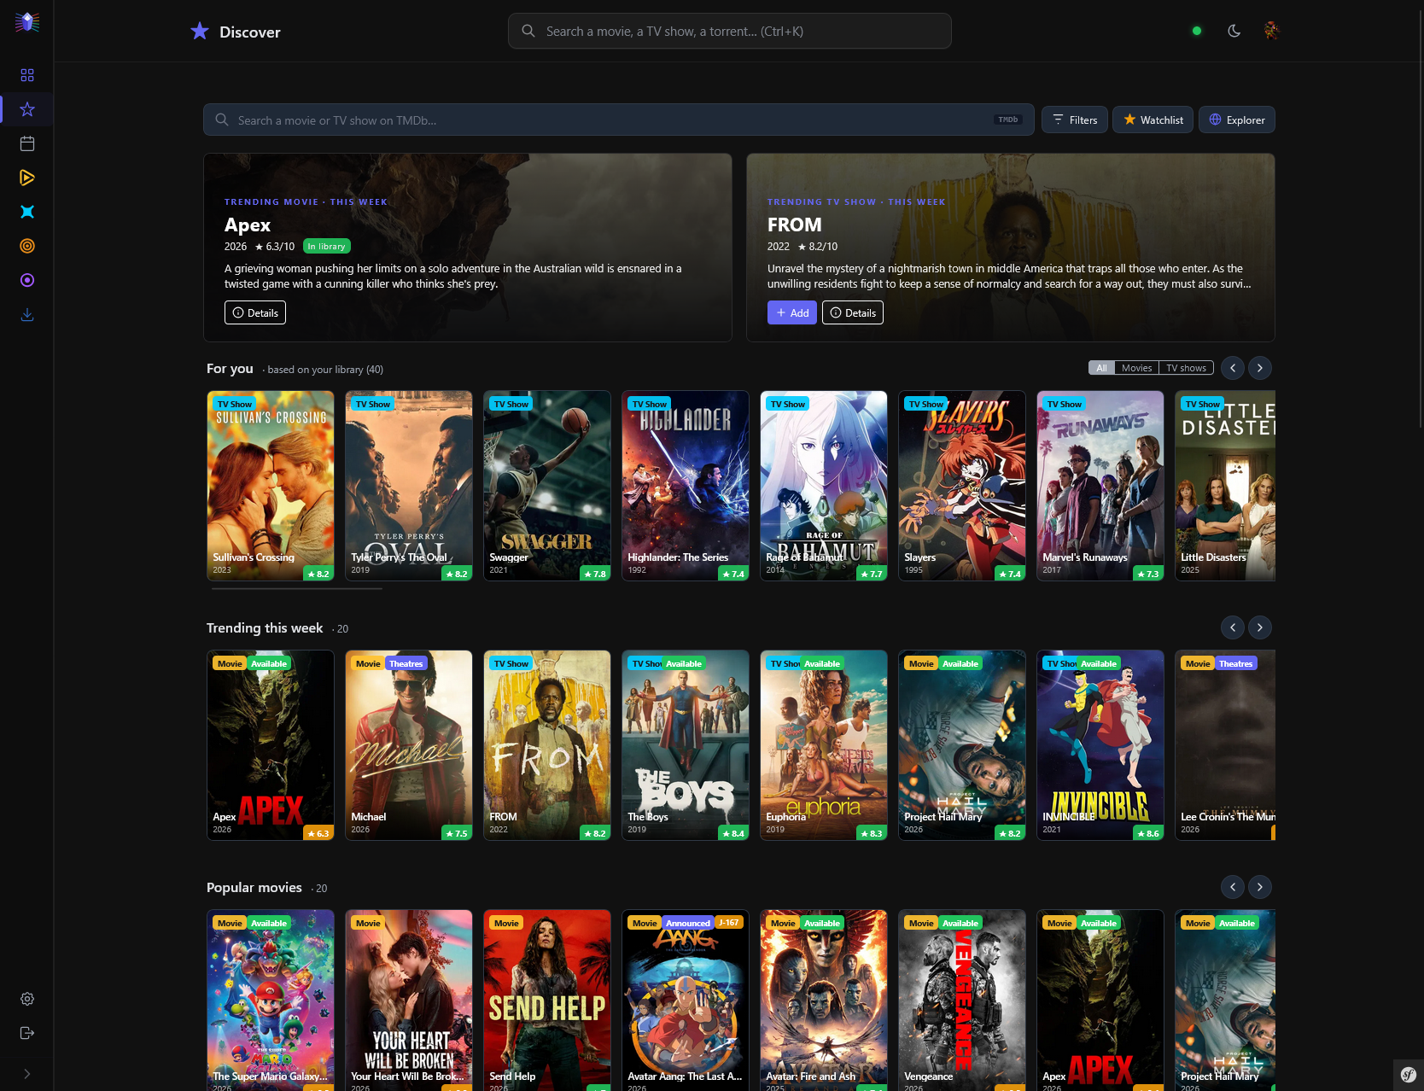Screen dimensions: 1424x1091
Task: Open Apex poster in Trending this week
Action: (x=271, y=745)
